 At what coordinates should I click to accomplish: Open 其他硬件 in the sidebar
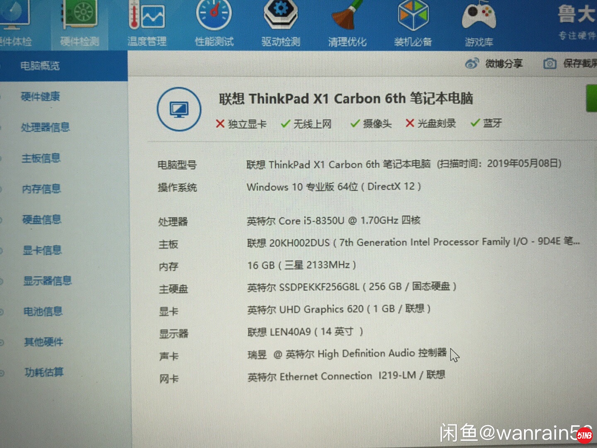tap(44, 342)
